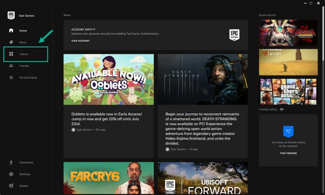Click Epic Games avatar under Ooblets article
This screenshot has width=325, height=195.
[73, 130]
